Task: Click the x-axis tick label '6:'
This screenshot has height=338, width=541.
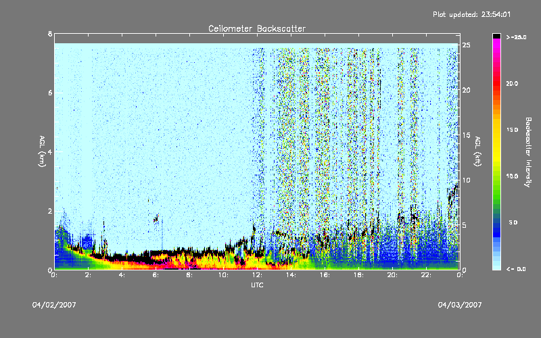Action: (x=156, y=275)
